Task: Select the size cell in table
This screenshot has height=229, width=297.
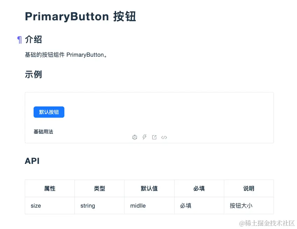Action: tap(36, 206)
